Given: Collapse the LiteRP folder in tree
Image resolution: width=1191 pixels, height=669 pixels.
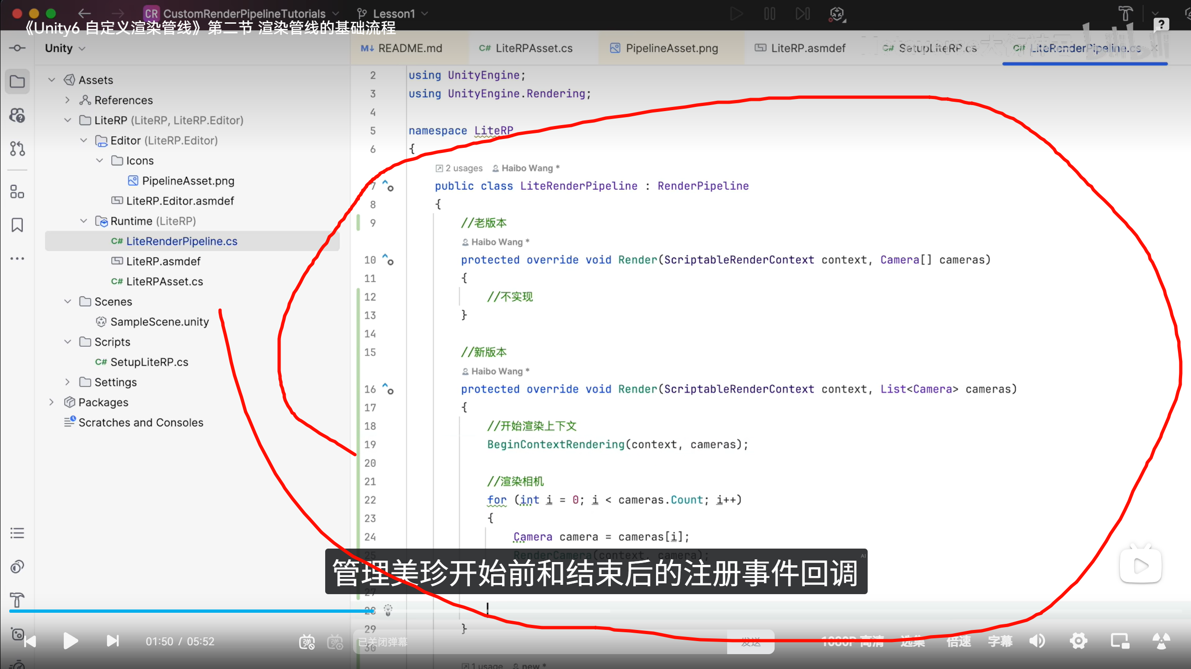Looking at the screenshot, I should pyautogui.click(x=68, y=120).
